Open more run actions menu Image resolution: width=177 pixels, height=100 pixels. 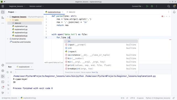[157, 6]
